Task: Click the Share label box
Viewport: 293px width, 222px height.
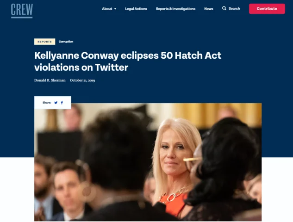Action: (x=53, y=103)
